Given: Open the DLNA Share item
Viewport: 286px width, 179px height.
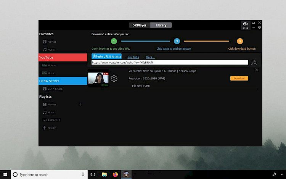Looking at the screenshot, I should tap(53, 89).
